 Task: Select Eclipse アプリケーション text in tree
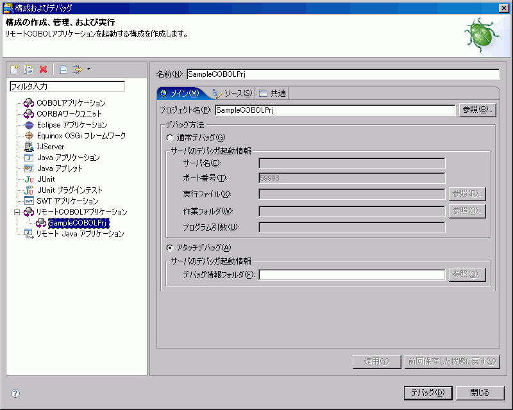coord(72,125)
